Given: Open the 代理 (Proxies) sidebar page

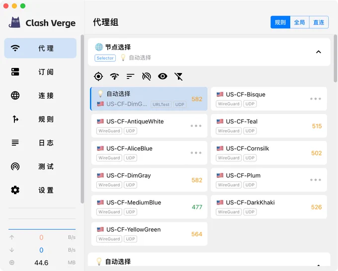Looking at the screenshot, I should tap(40, 48).
